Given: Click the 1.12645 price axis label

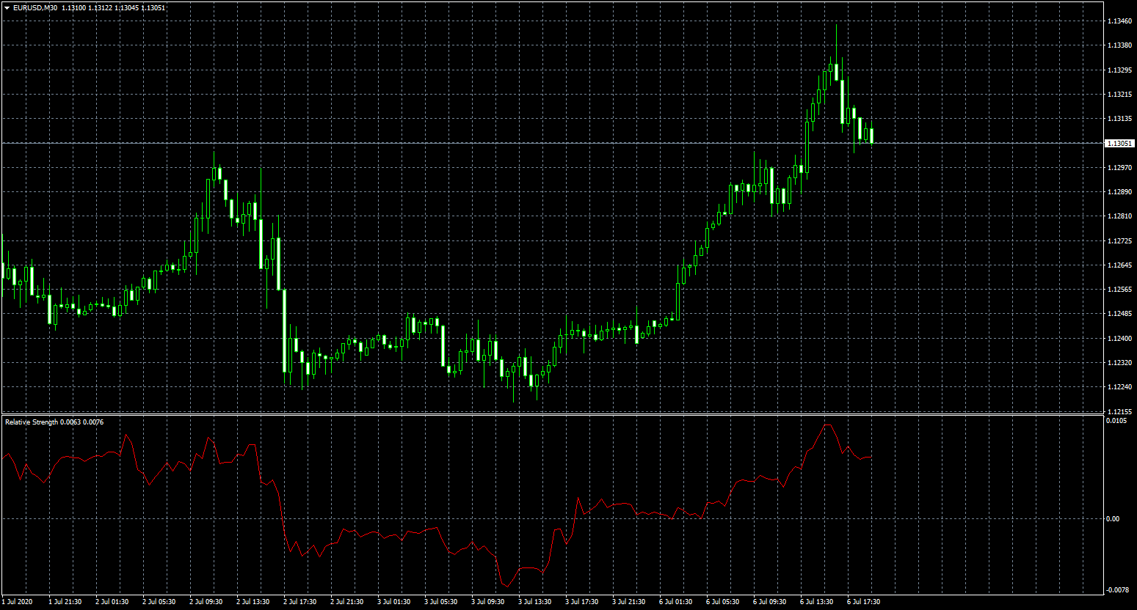Looking at the screenshot, I should click(x=1120, y=265).
